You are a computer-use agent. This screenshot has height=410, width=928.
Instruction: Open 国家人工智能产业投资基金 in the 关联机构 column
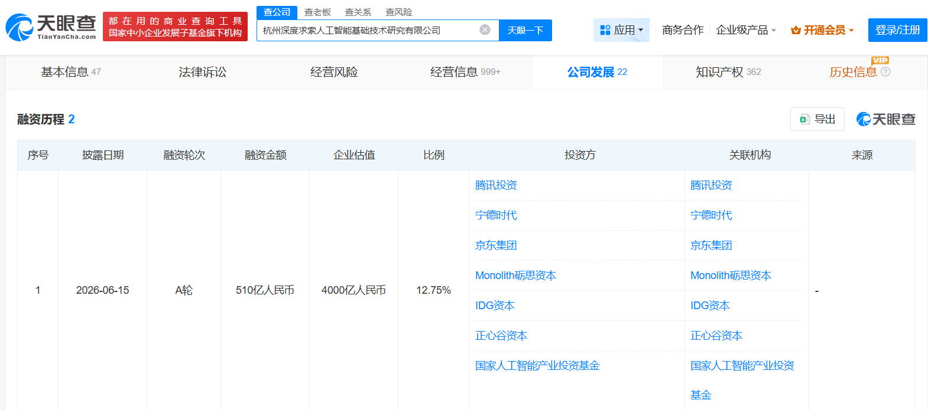(x=742, y=380)
